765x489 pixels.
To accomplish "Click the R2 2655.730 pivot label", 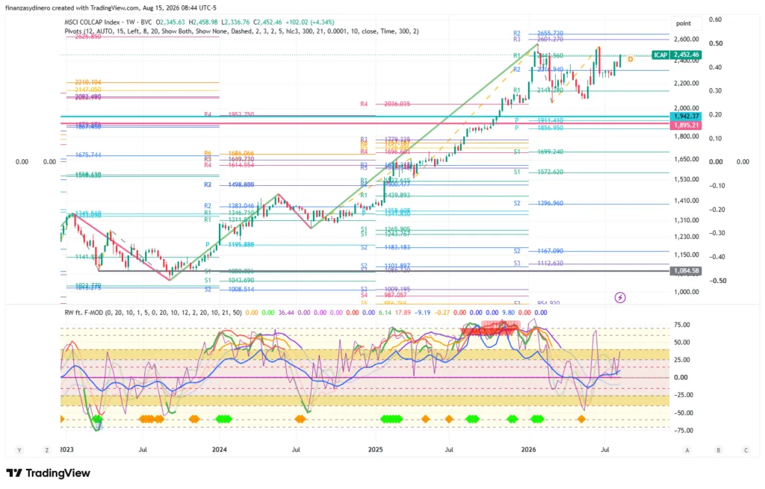I will tap(538, 34).
